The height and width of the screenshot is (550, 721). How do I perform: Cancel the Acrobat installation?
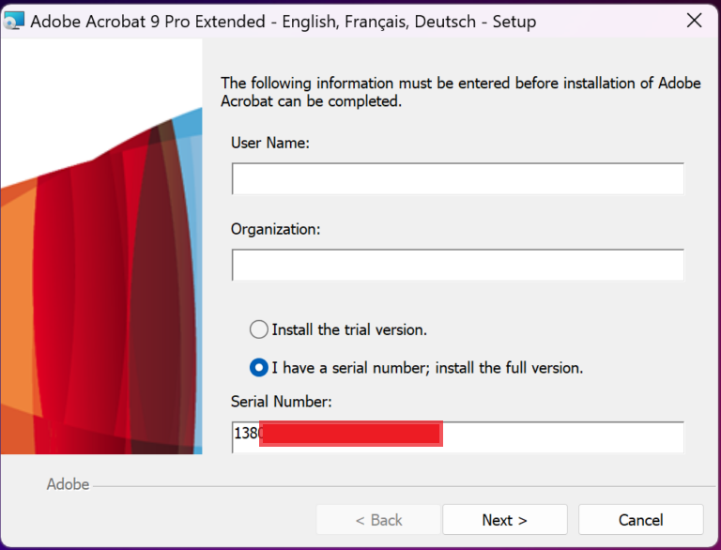640,520
